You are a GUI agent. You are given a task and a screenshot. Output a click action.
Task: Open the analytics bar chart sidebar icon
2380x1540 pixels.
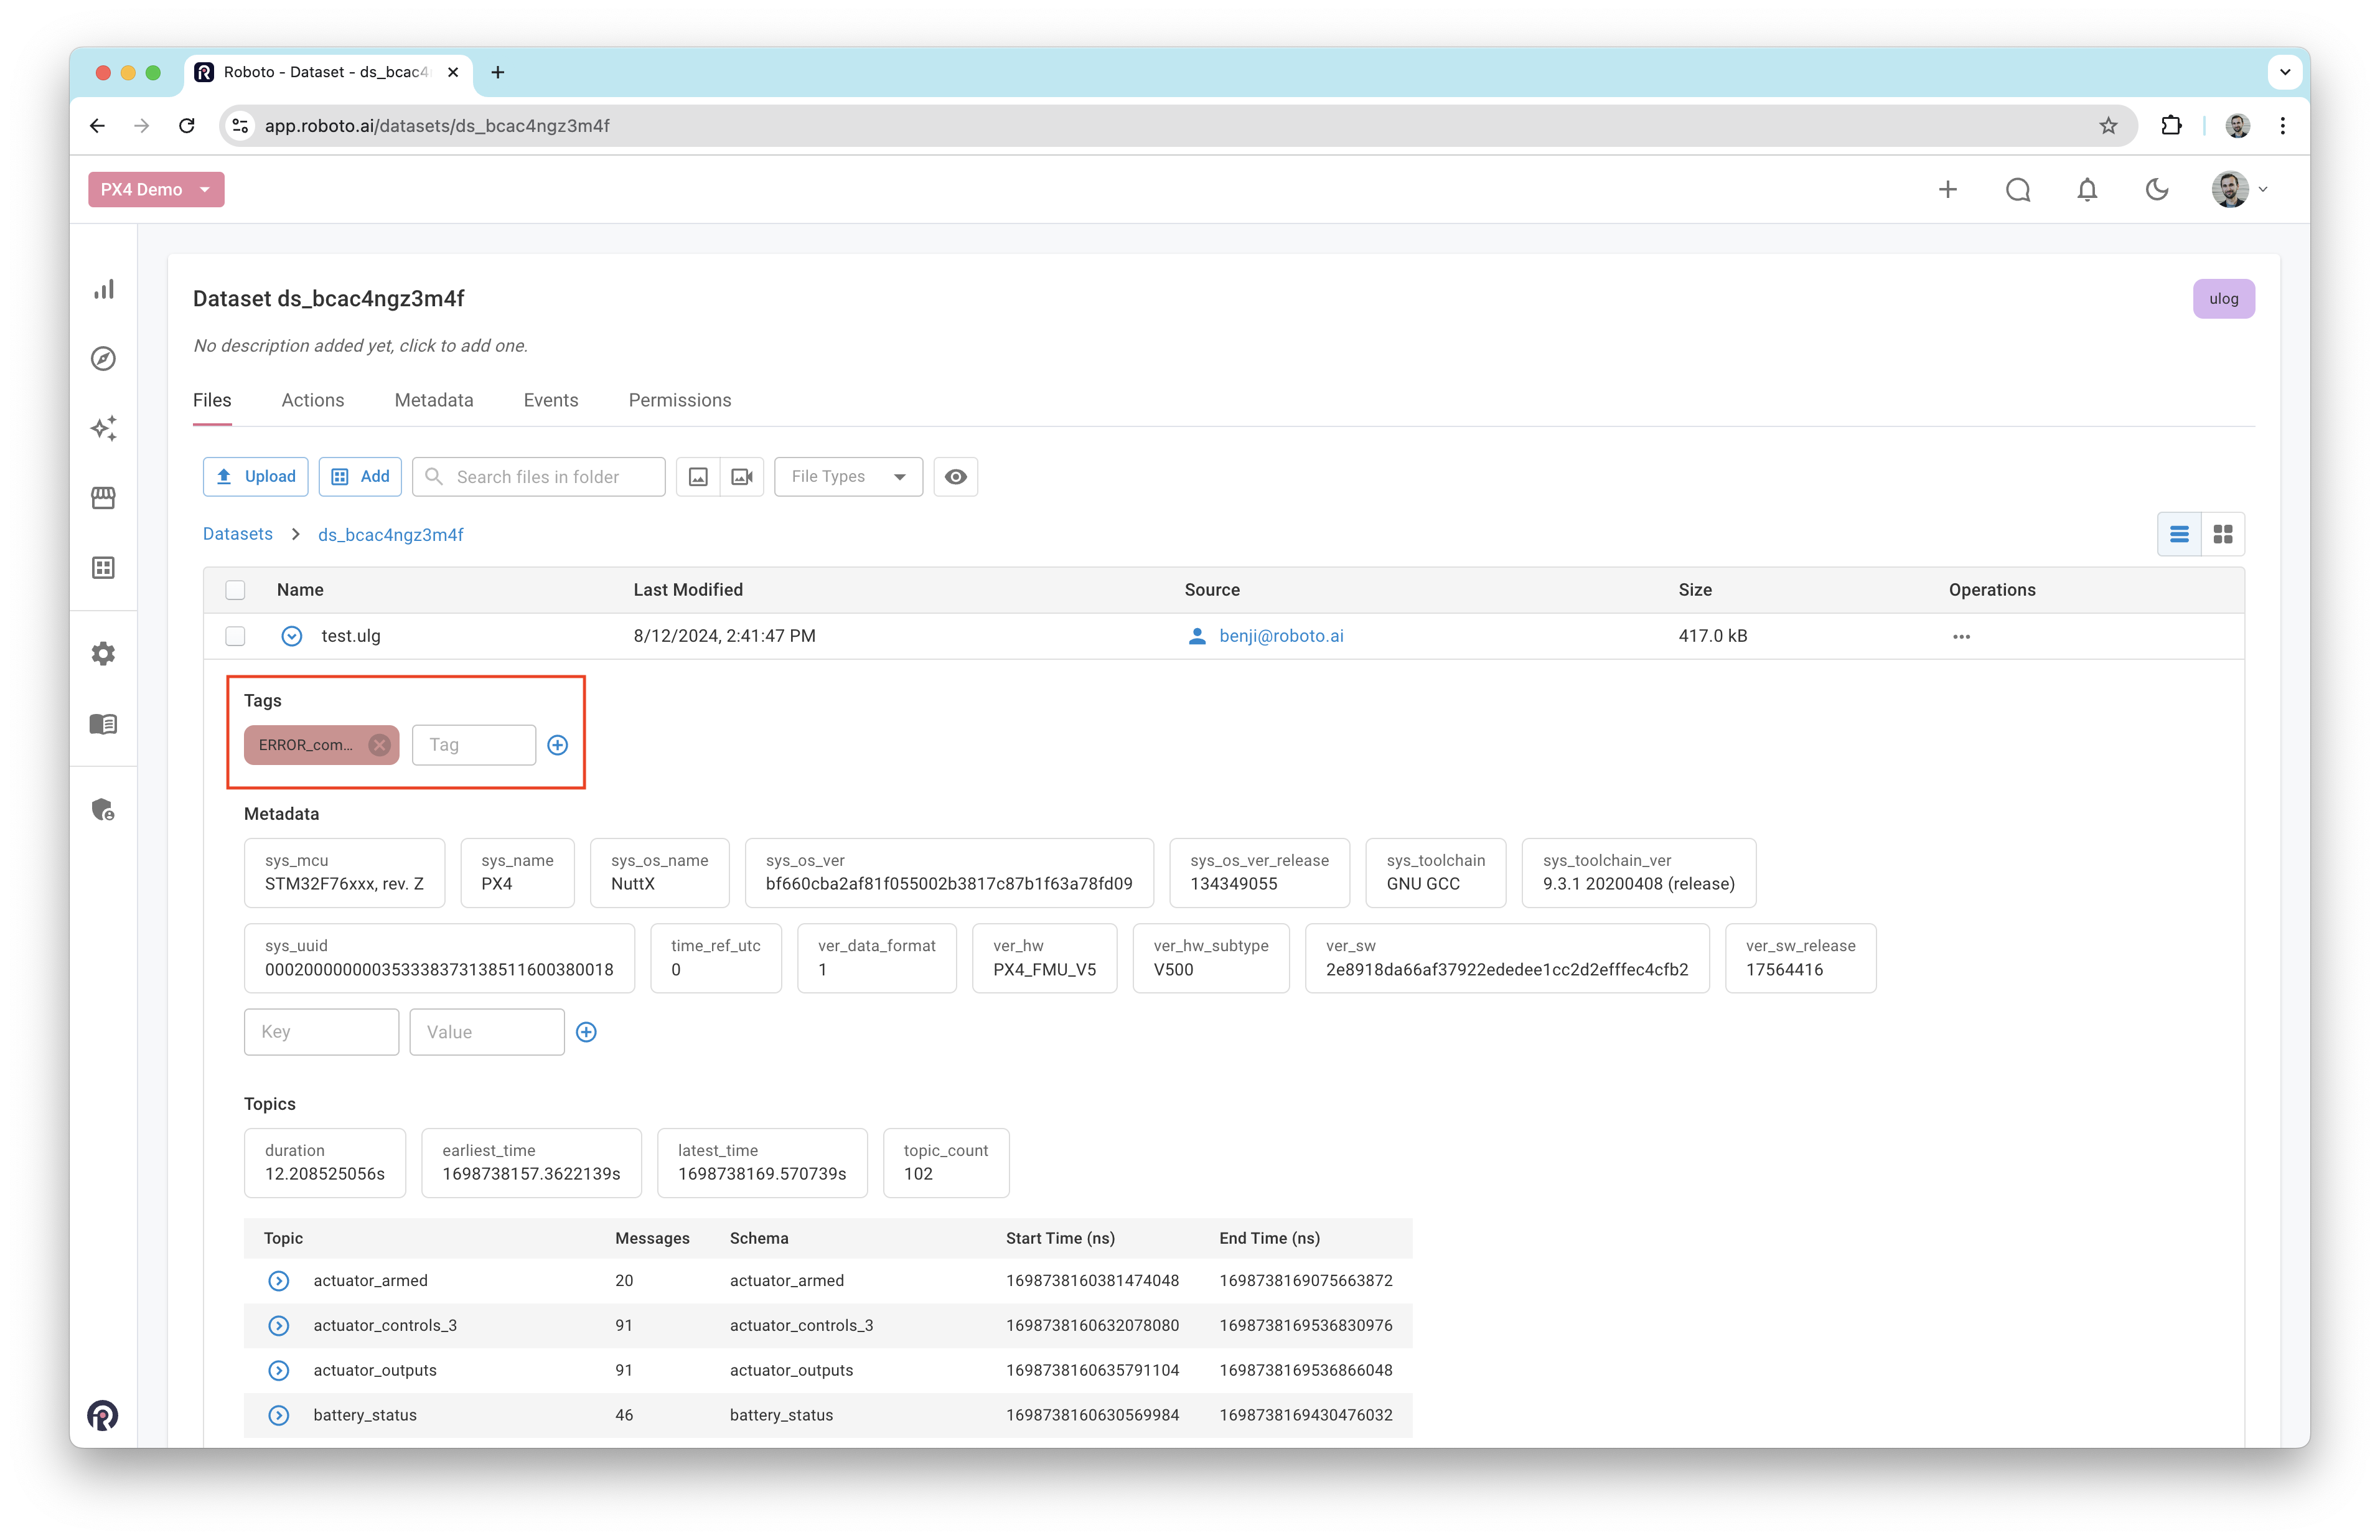(x=104, y=289)
